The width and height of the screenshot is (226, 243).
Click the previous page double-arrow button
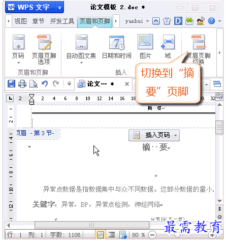pos(219,209)
